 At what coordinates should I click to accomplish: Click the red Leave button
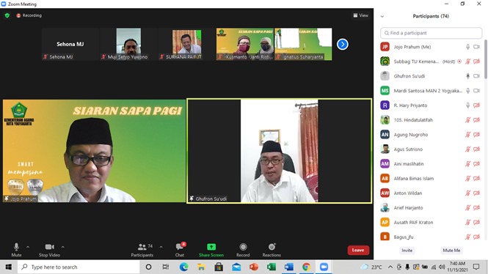(358, 250)
